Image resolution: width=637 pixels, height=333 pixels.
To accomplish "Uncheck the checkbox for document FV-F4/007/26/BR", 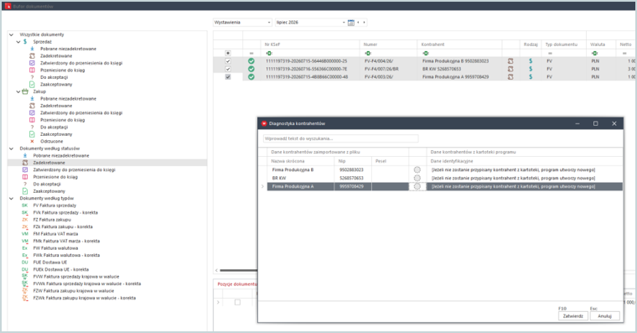I will (228, 69).
